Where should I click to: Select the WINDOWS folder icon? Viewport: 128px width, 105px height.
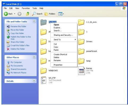click(44, 71)
